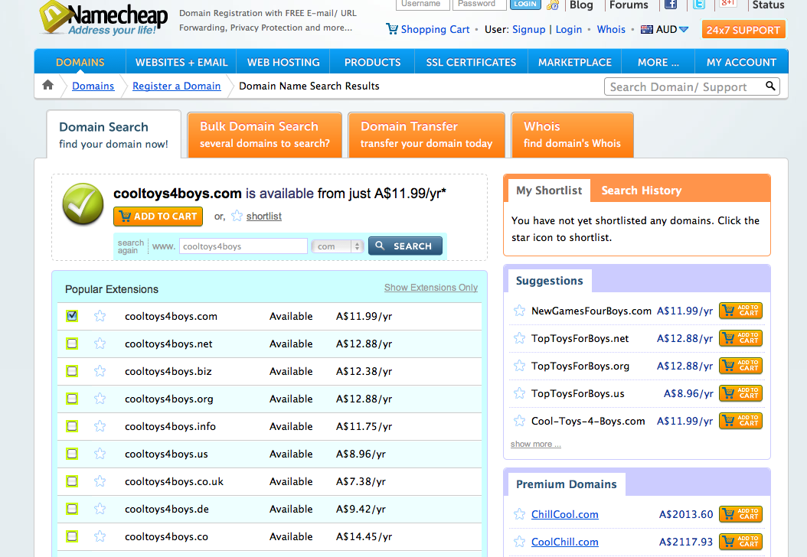Check the cooltoys4boys.de checkbox
The width and height of the screenshot is (807, 557).
point(72,509)
